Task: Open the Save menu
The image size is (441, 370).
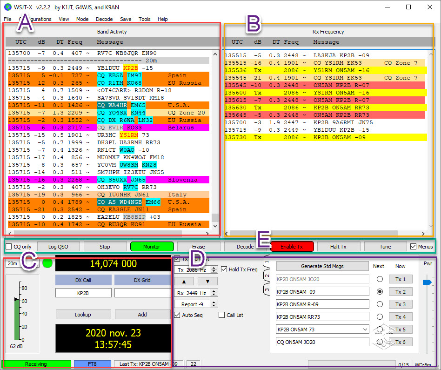Action: 126,19
